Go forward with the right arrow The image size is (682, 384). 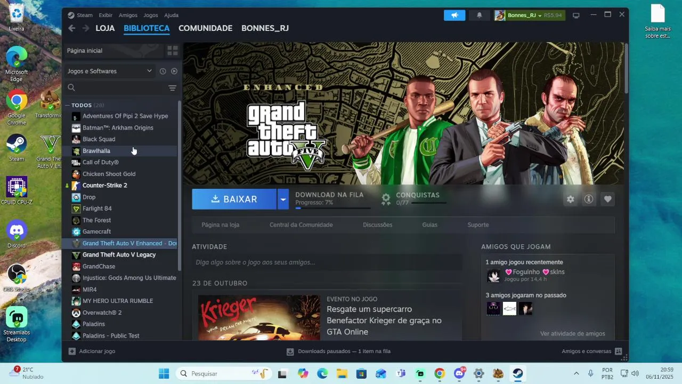[x=86, y=28]
